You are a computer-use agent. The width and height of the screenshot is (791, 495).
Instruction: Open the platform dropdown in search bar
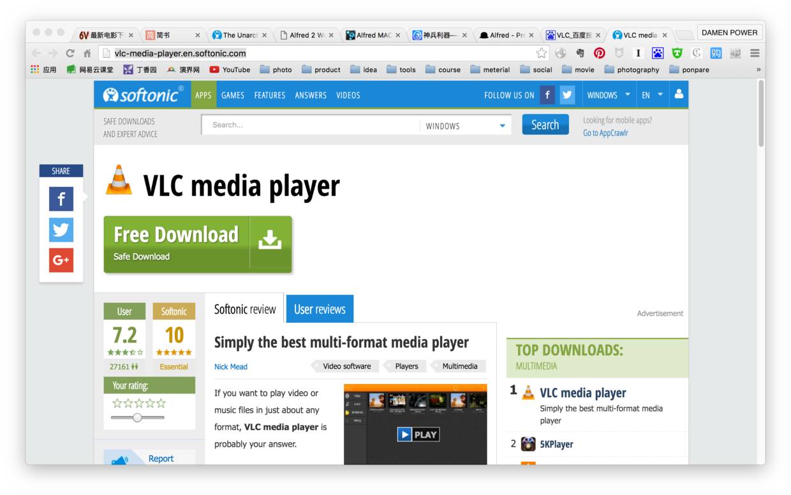(466, 126)
